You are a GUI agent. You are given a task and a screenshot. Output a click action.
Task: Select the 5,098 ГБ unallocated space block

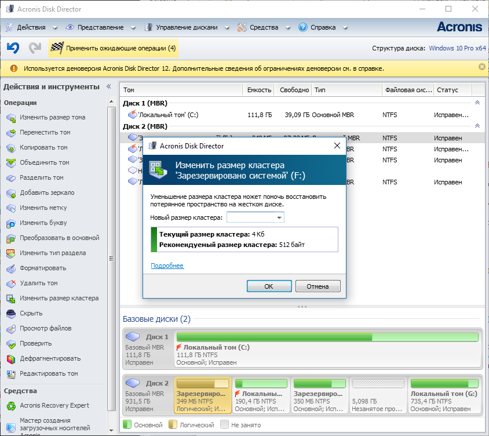click(378, 395)
